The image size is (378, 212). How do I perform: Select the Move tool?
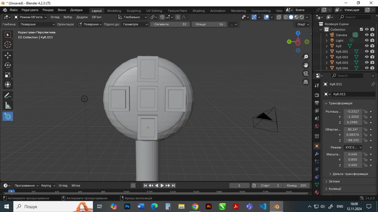pos(8,56)
